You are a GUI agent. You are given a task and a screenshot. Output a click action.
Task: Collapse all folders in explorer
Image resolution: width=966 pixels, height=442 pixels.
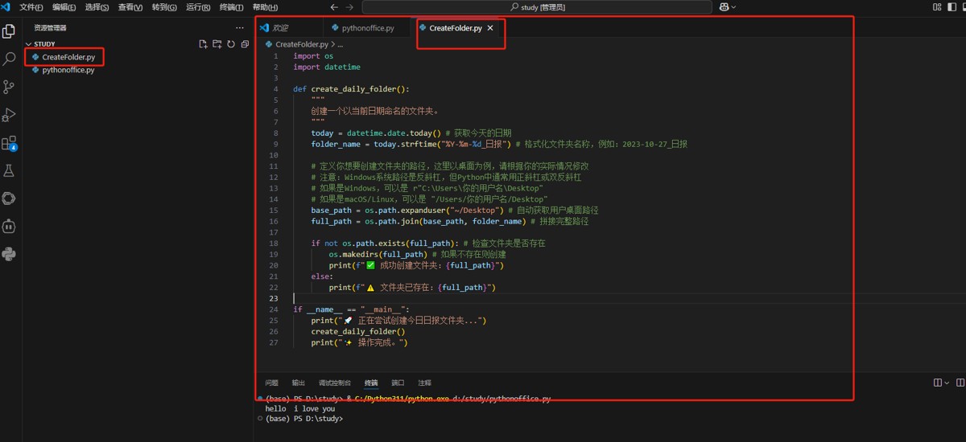coord(245,44)
